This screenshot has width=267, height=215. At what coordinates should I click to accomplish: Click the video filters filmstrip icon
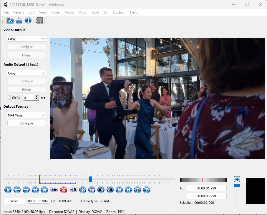tap(39, 20)
